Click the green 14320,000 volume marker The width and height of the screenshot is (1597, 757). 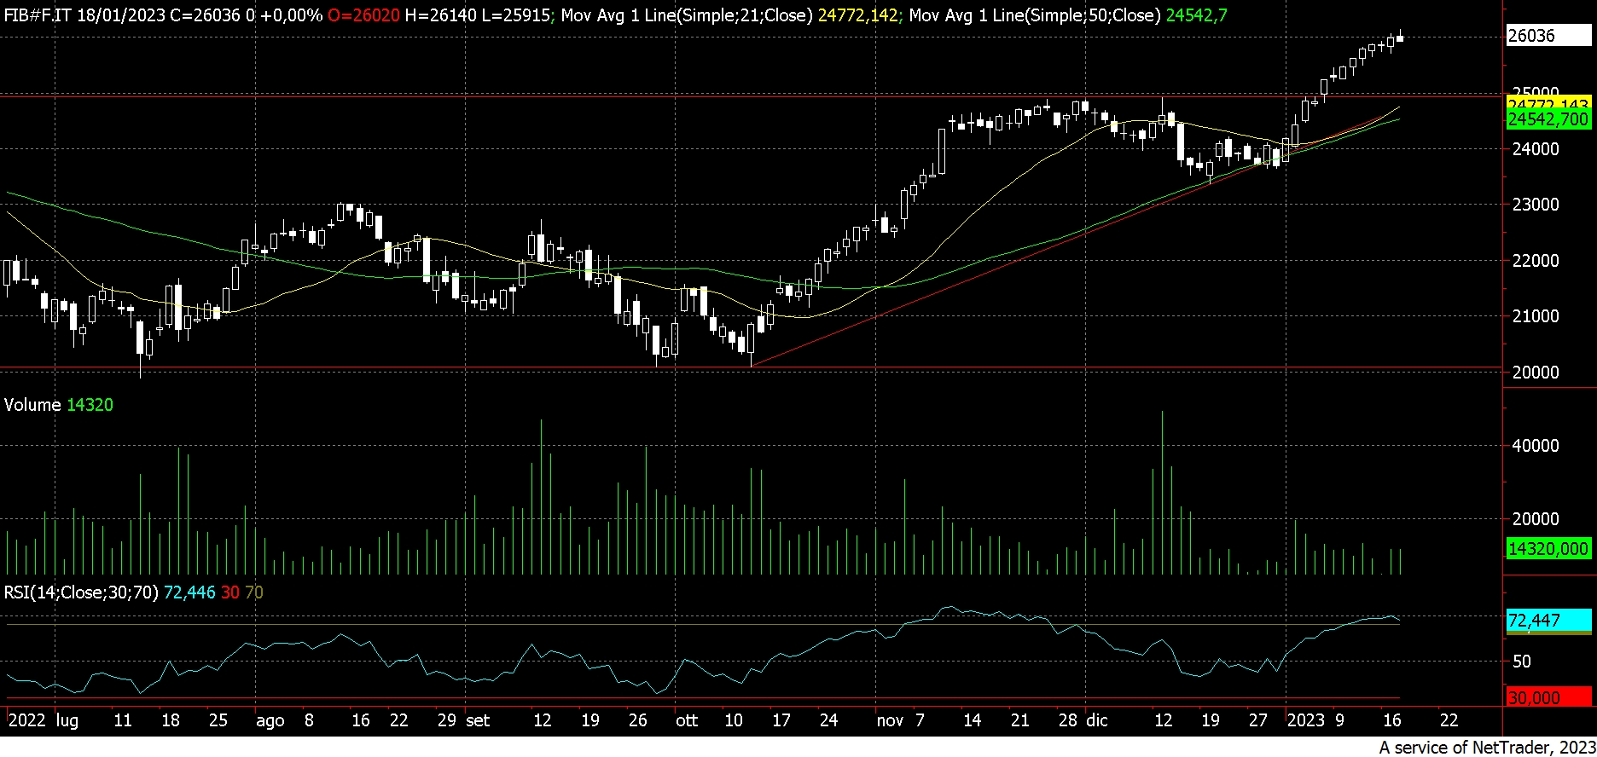1548,549
